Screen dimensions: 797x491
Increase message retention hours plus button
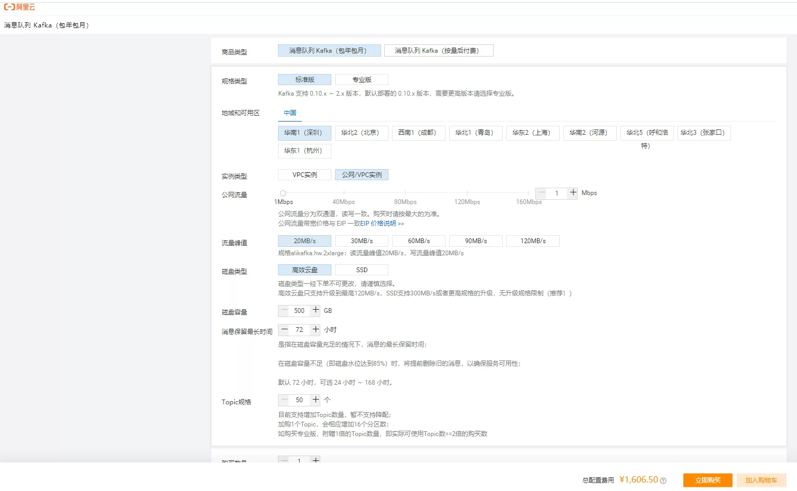click(x=316, y=329)
